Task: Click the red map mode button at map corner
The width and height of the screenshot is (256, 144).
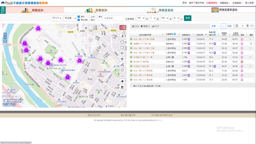Action: click(x=123, y=28)
